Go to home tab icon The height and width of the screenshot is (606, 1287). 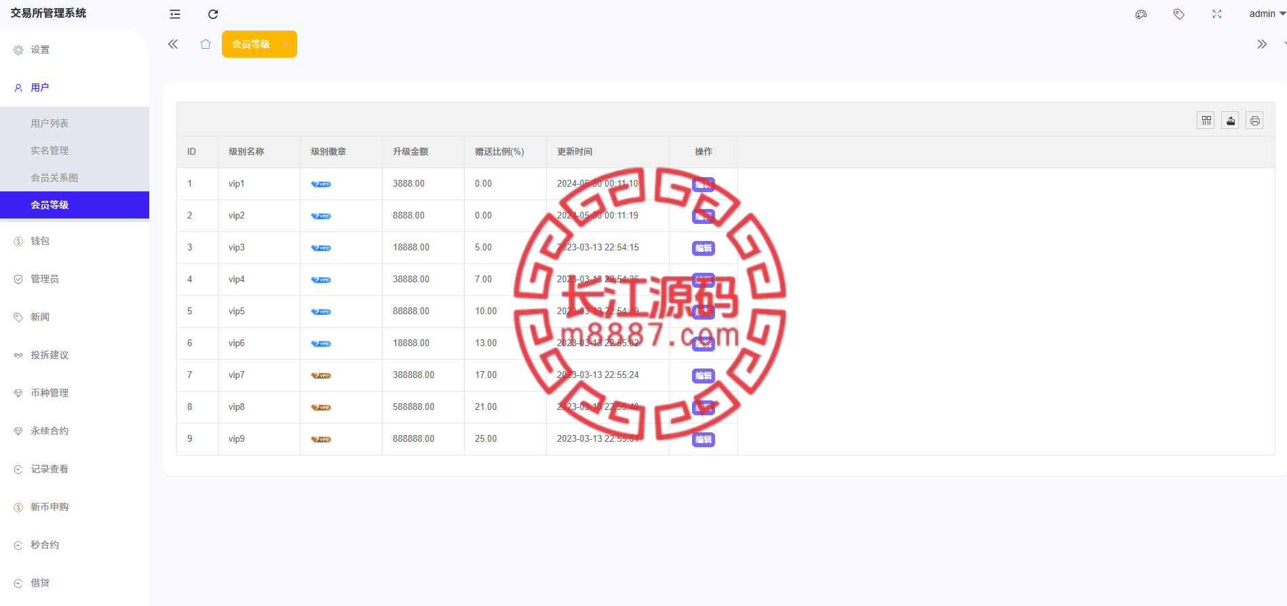(206, 44)
